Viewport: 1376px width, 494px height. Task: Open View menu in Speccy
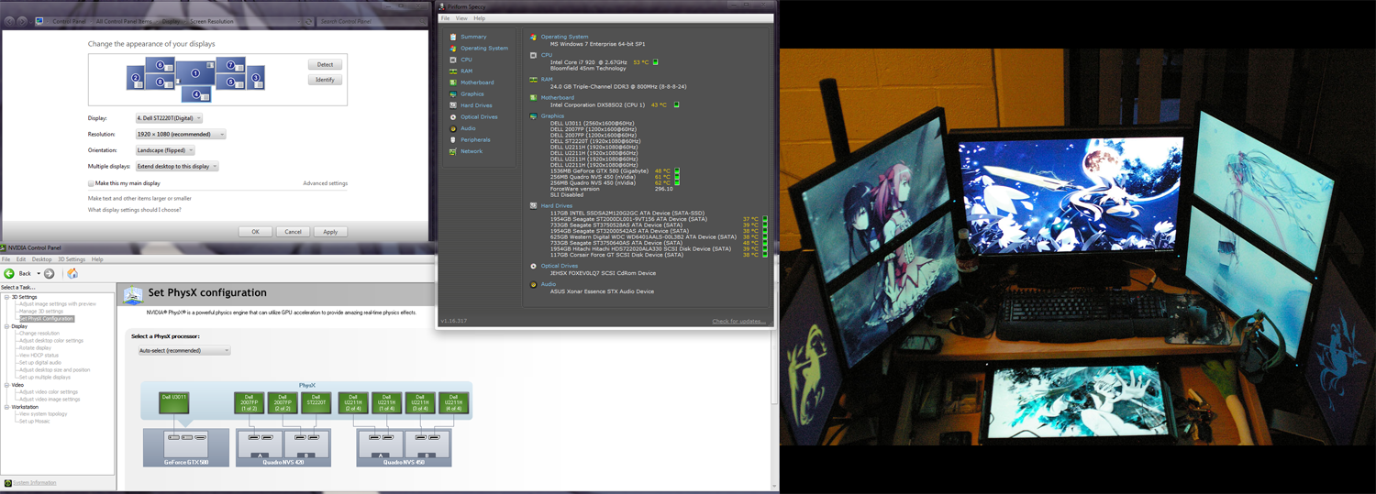coord(461,18)
